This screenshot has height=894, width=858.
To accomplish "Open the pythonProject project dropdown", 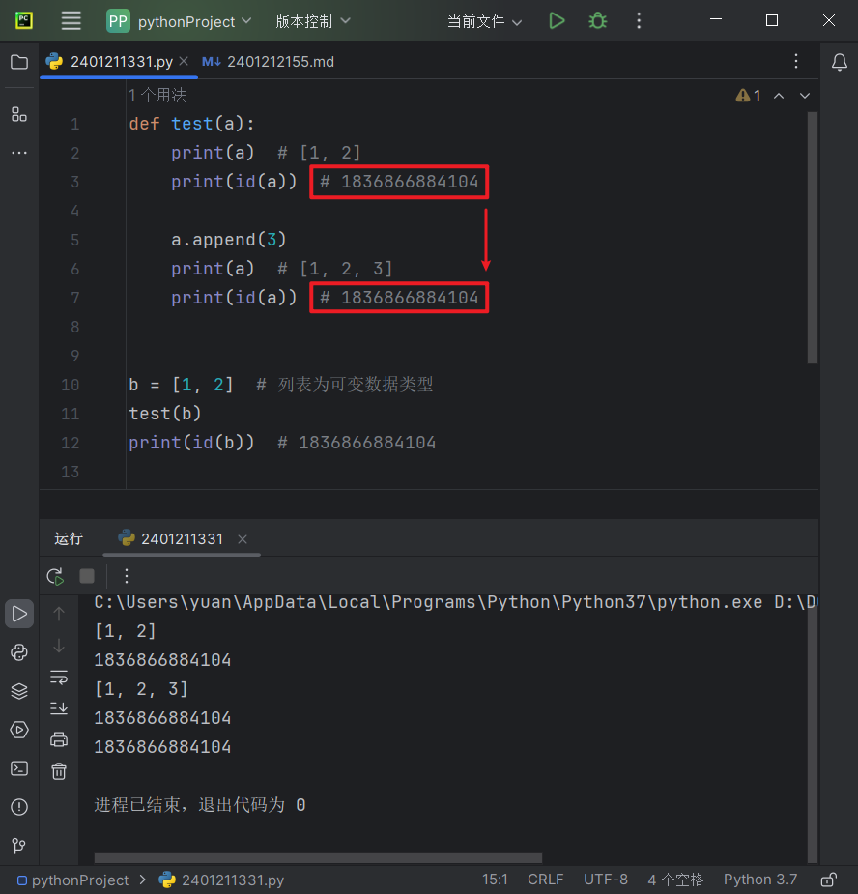I will 179,21.
